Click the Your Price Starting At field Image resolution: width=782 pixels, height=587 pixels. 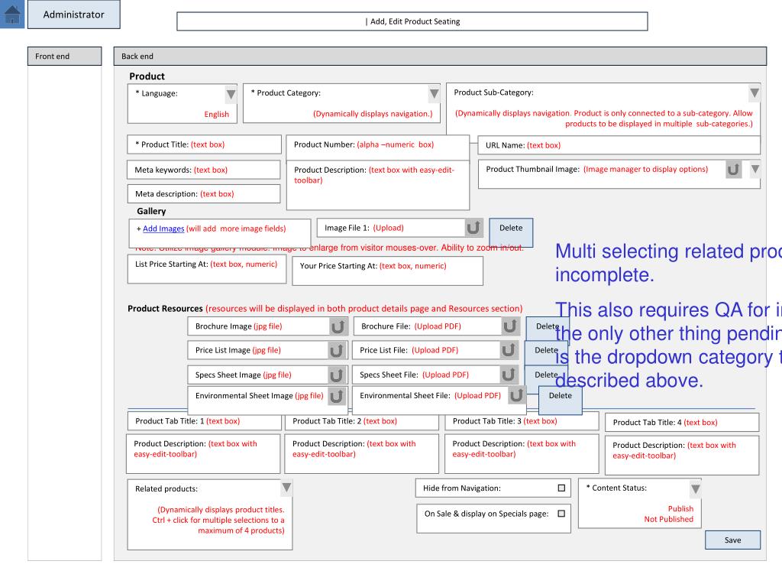coord(387,271)
